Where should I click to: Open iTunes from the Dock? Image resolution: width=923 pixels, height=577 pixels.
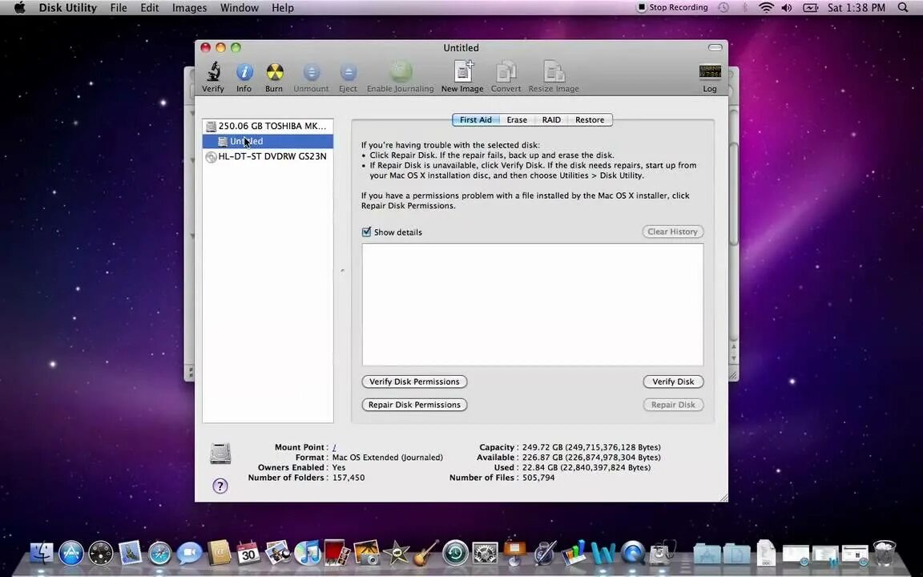coord(308,553)
